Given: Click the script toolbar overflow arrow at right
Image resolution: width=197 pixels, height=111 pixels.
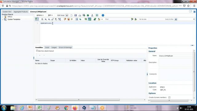Looking at the screenshot, I should pos(194,19).
